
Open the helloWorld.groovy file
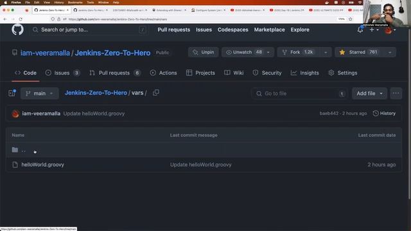(x=43, y=165)
